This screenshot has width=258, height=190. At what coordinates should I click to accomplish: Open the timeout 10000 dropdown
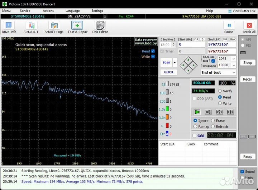(x=234, y=65)
